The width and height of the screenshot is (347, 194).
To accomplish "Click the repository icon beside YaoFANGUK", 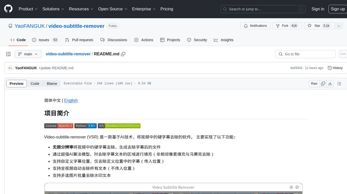I will click(x=10, y=26).
